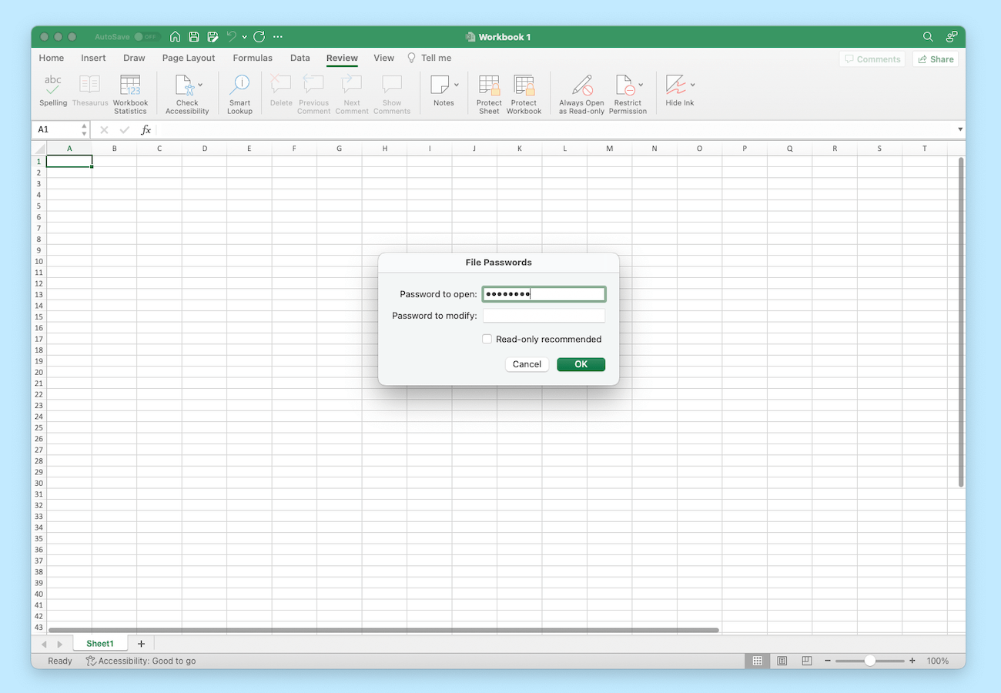Select Hide Ink
The image size is (1001, 693).
tap(675, 92)
